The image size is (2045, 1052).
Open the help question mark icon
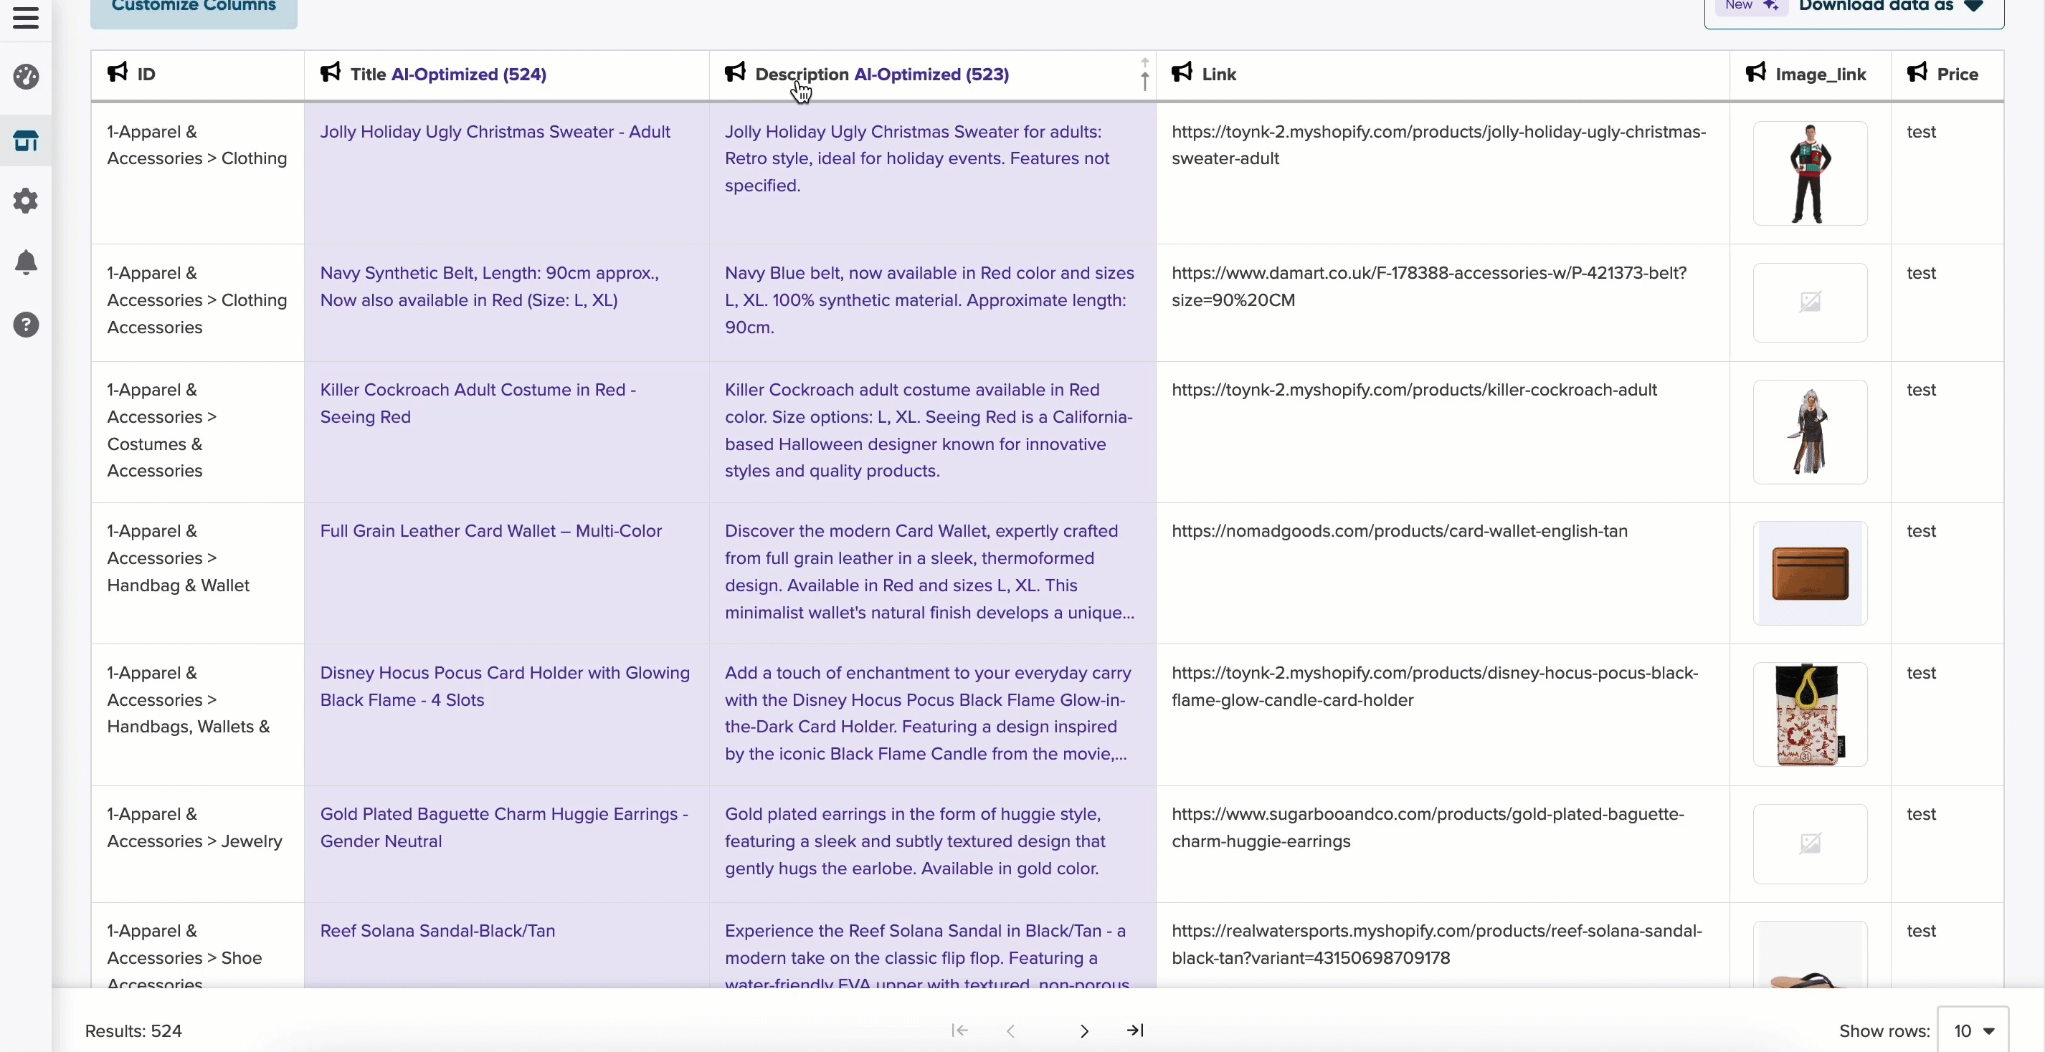tap(25, 325)
